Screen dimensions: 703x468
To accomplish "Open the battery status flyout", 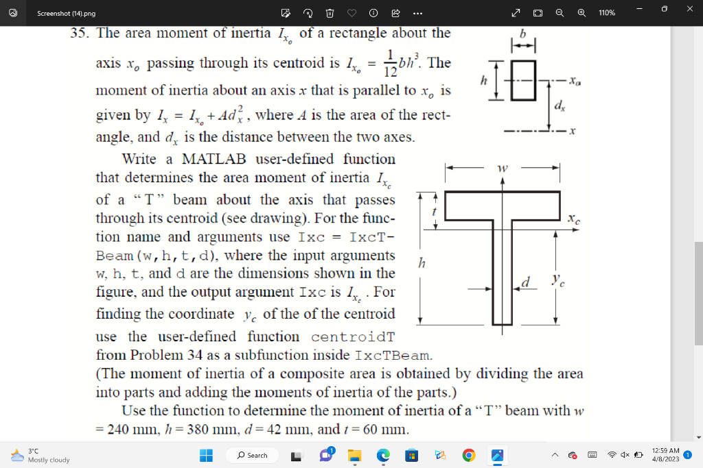I will pyautogui.click(x=638, y=455).
